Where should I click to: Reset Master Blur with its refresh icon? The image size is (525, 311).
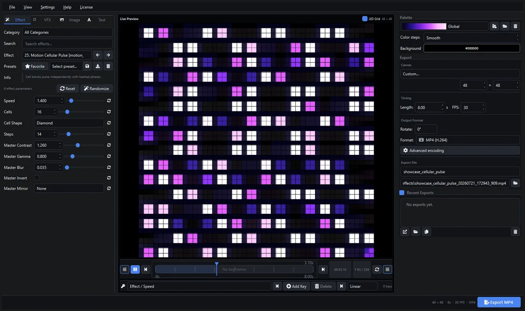[108, 167]
